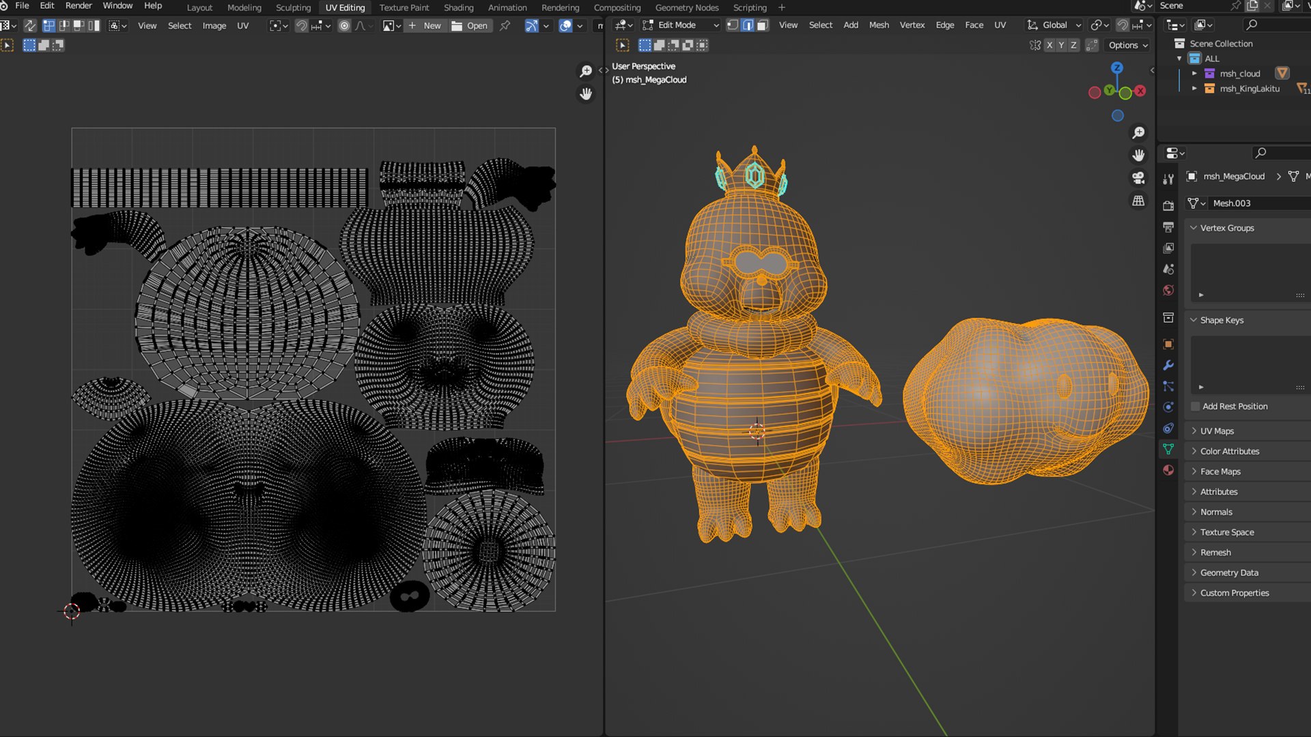Toggle Z mirror button in viewport

(x=1073, y=45)
